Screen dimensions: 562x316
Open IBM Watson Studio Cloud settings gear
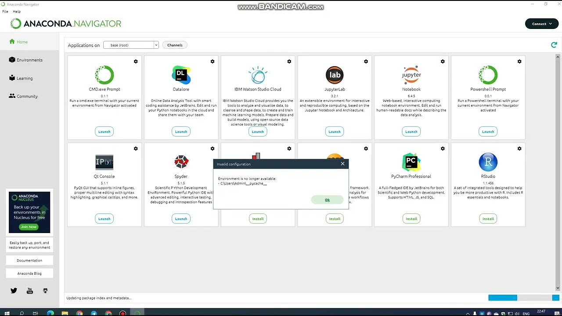pos(289,61)
